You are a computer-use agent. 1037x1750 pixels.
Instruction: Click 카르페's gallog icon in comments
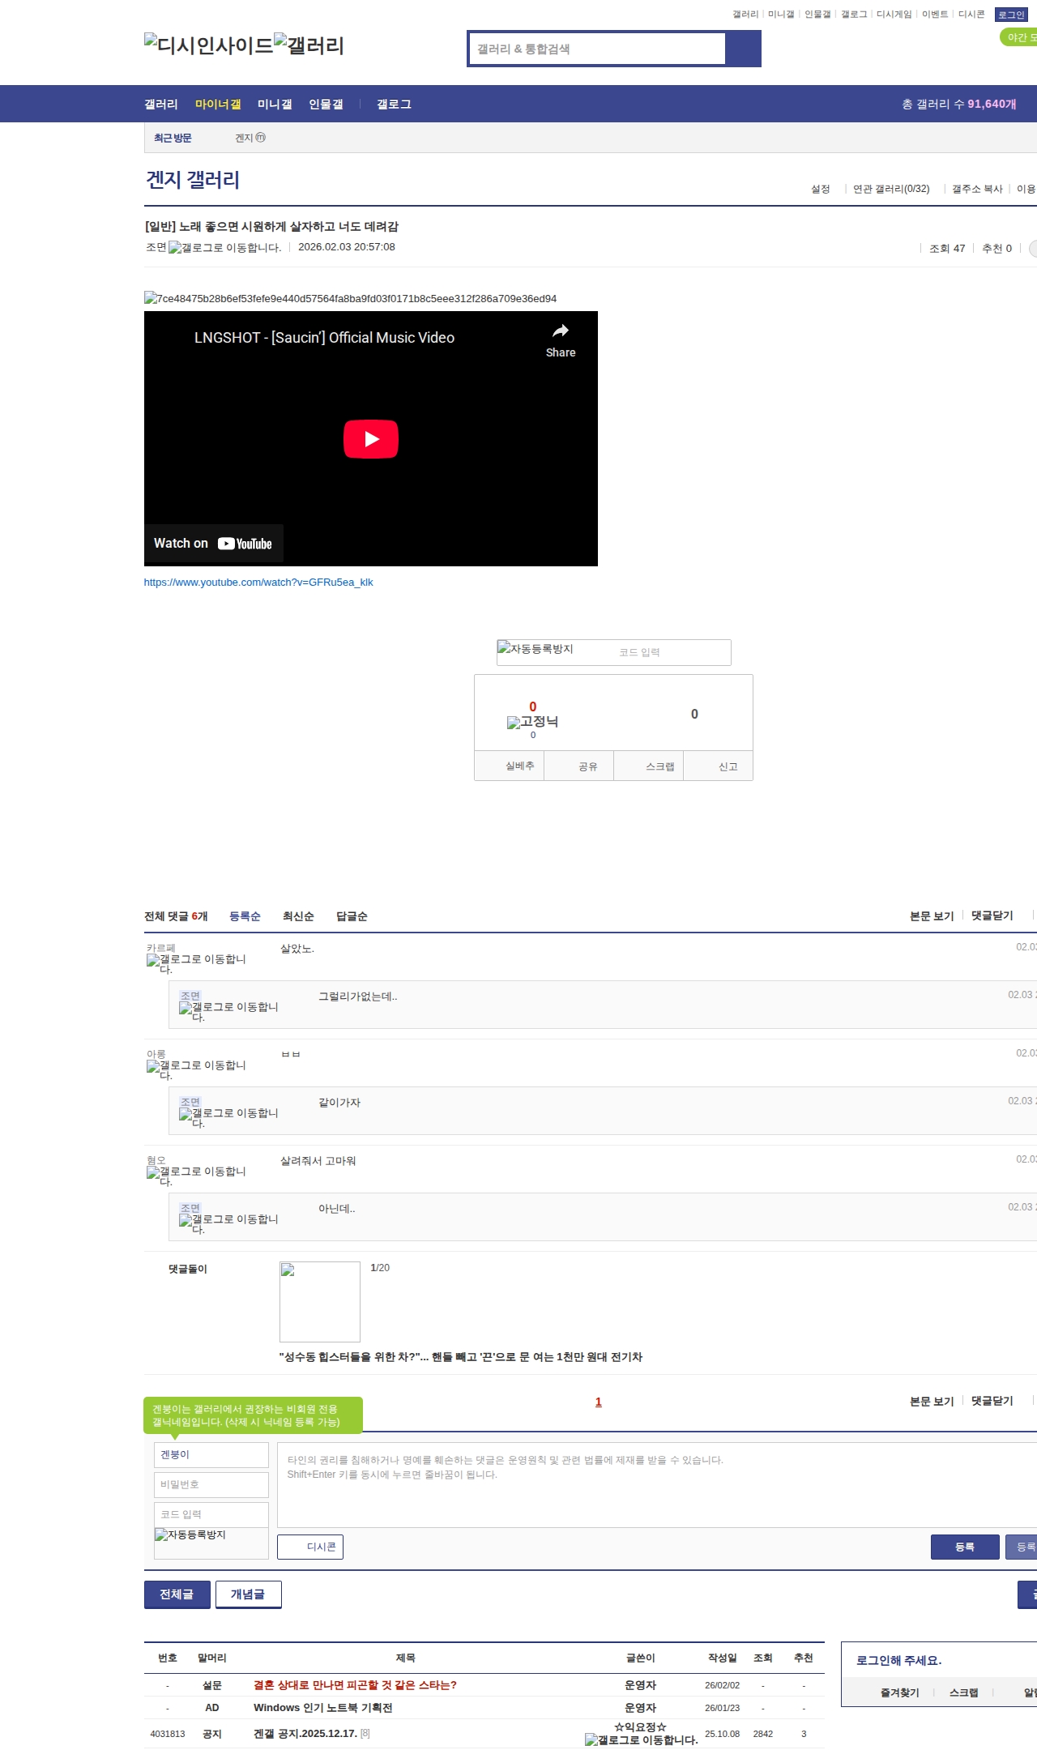tap(153, 960)
